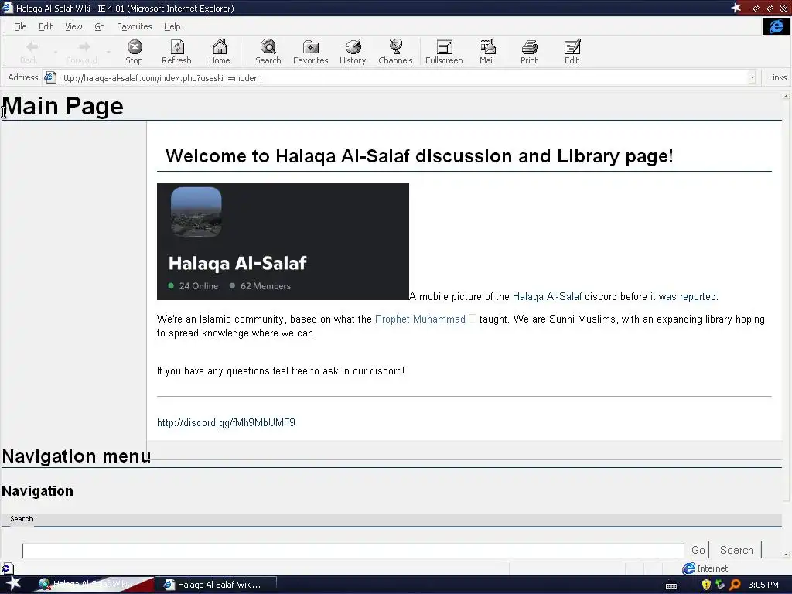Click the status bar page icon at left

click(7, 568)
